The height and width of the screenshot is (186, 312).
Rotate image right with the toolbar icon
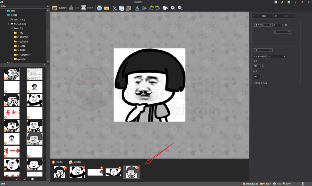point(158,8)
